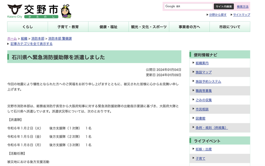The height and width of the screenshot is (166, 265).
Task: Click the 【派遣隊】 heading text
Action: point(15,120)
